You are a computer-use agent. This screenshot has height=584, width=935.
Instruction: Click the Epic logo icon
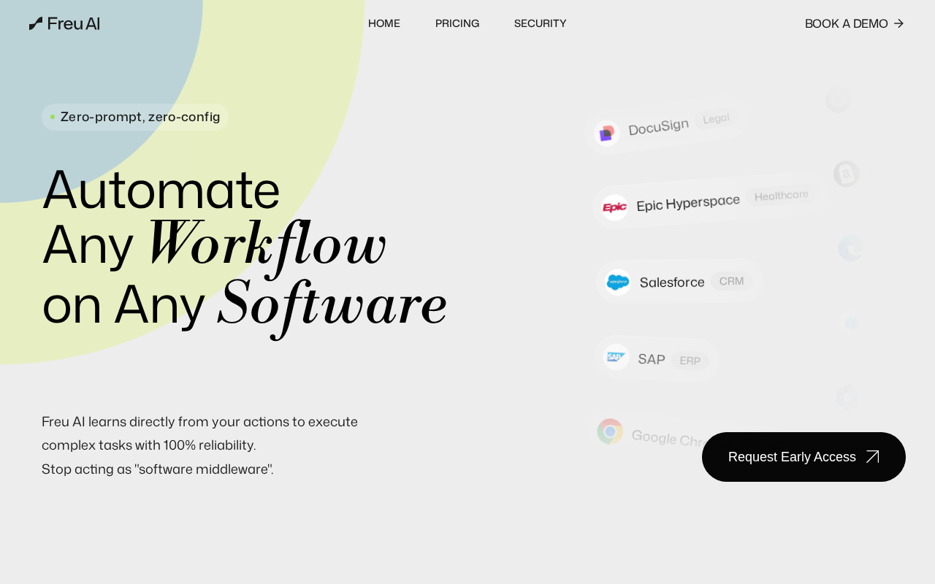pos(614,207)
